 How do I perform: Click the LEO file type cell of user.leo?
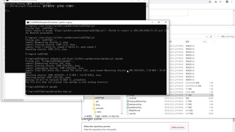(x=189, y=114)
